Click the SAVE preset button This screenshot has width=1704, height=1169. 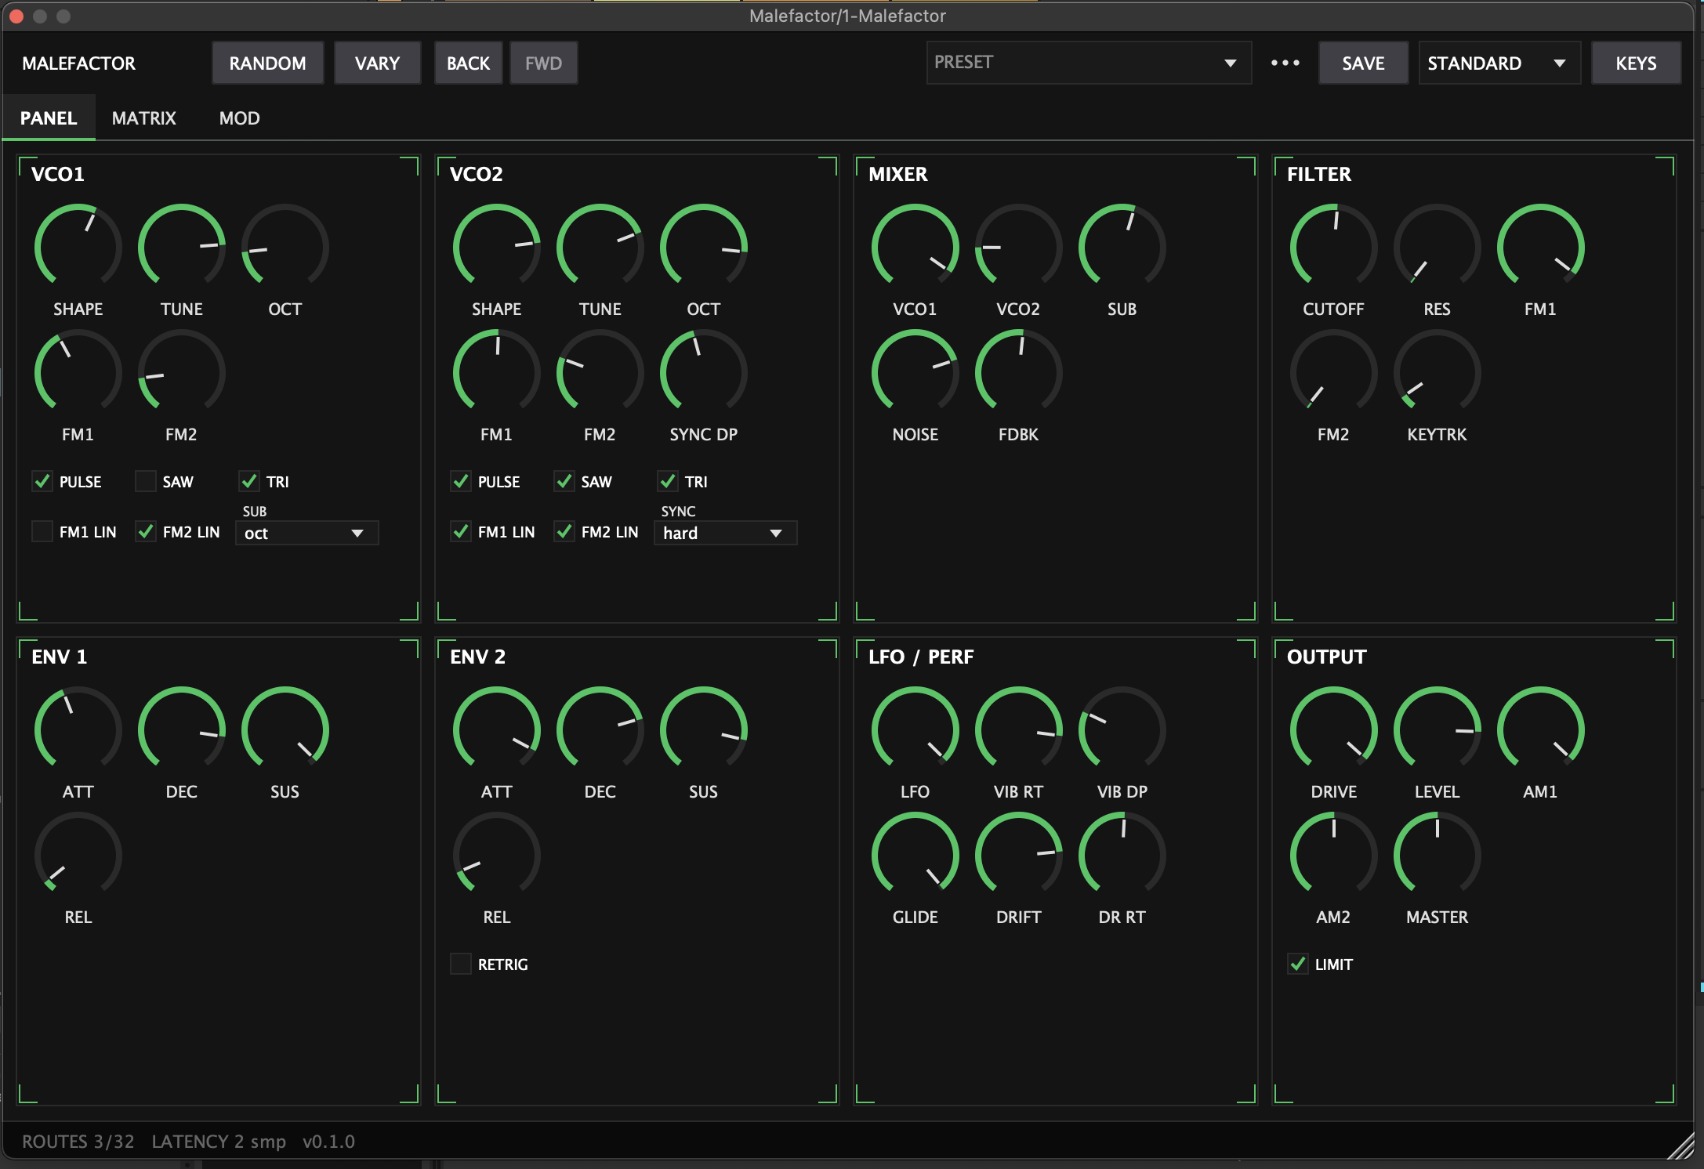(x=1363, y=63)
